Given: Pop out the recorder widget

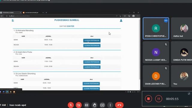Looking at the screenshot, I should click(x=189, y=94).
